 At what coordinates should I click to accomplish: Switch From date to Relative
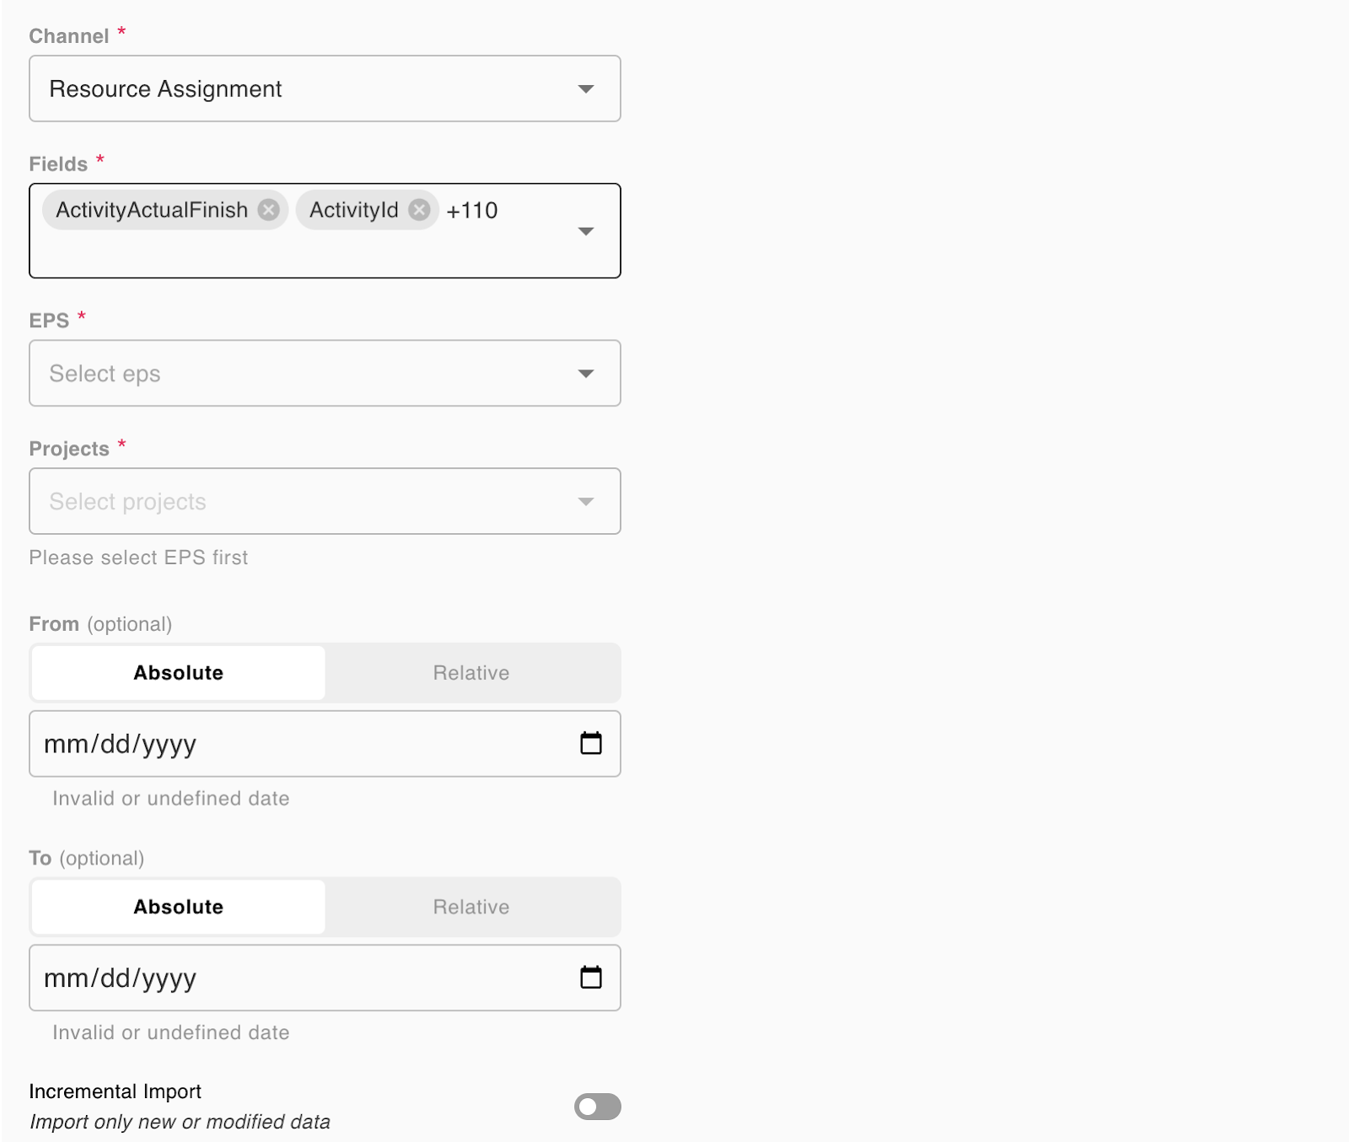(x=471, y=673)
